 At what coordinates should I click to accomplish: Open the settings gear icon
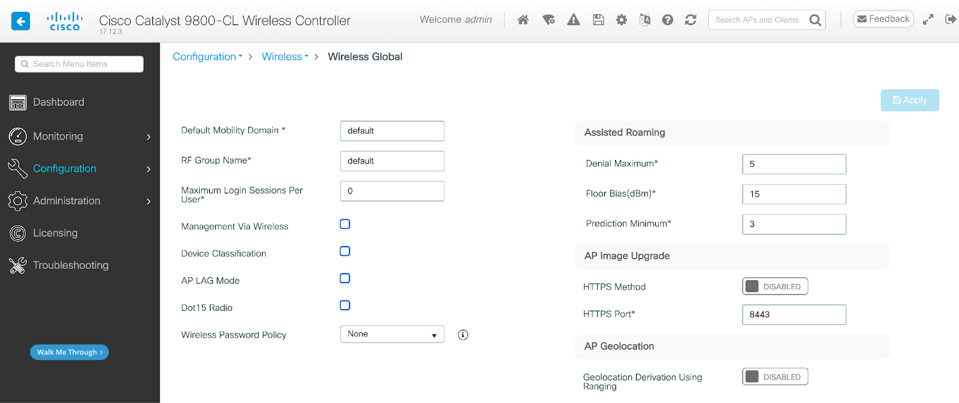pos(622,20)
